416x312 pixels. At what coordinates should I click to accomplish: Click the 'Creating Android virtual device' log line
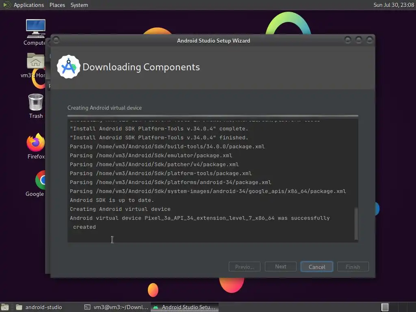pyautogui.click(x=120, y=209)
